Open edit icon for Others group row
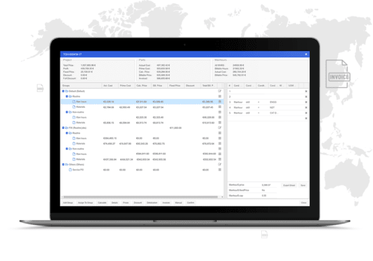This screenshot has height=261, width=373. [x=219, y=164]
